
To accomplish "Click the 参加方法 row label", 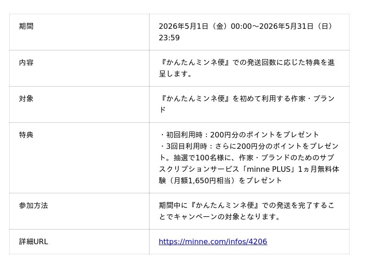I will click(x=33, y=205).
